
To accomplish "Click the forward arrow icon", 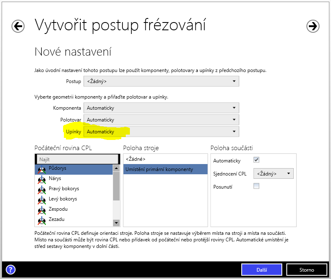I will click(313, 26).
